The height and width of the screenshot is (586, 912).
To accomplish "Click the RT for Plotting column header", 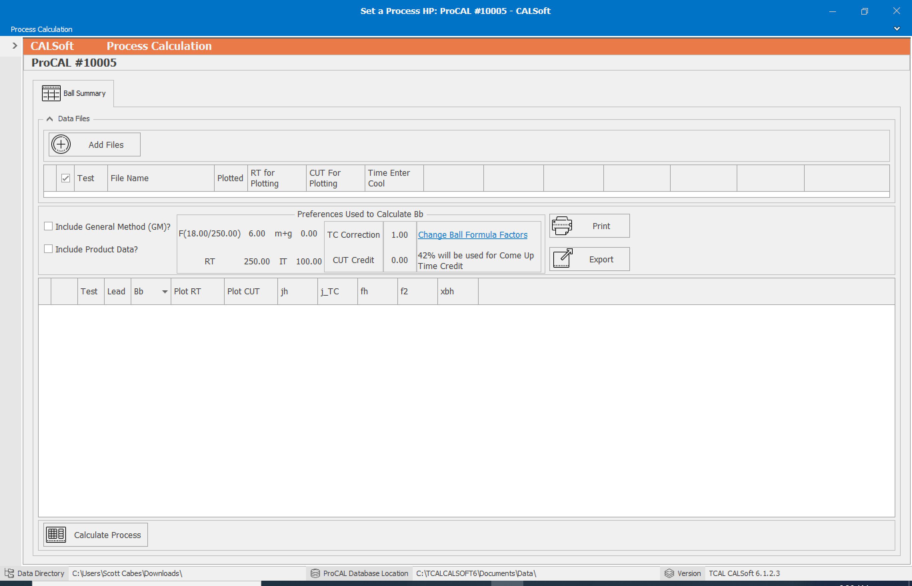I will (277, 178).
